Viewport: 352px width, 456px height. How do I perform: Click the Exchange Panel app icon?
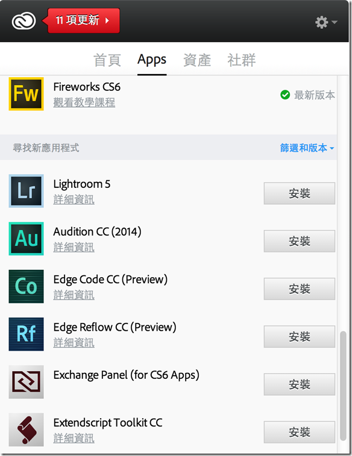pyautogui.click(x=26, y=382)
